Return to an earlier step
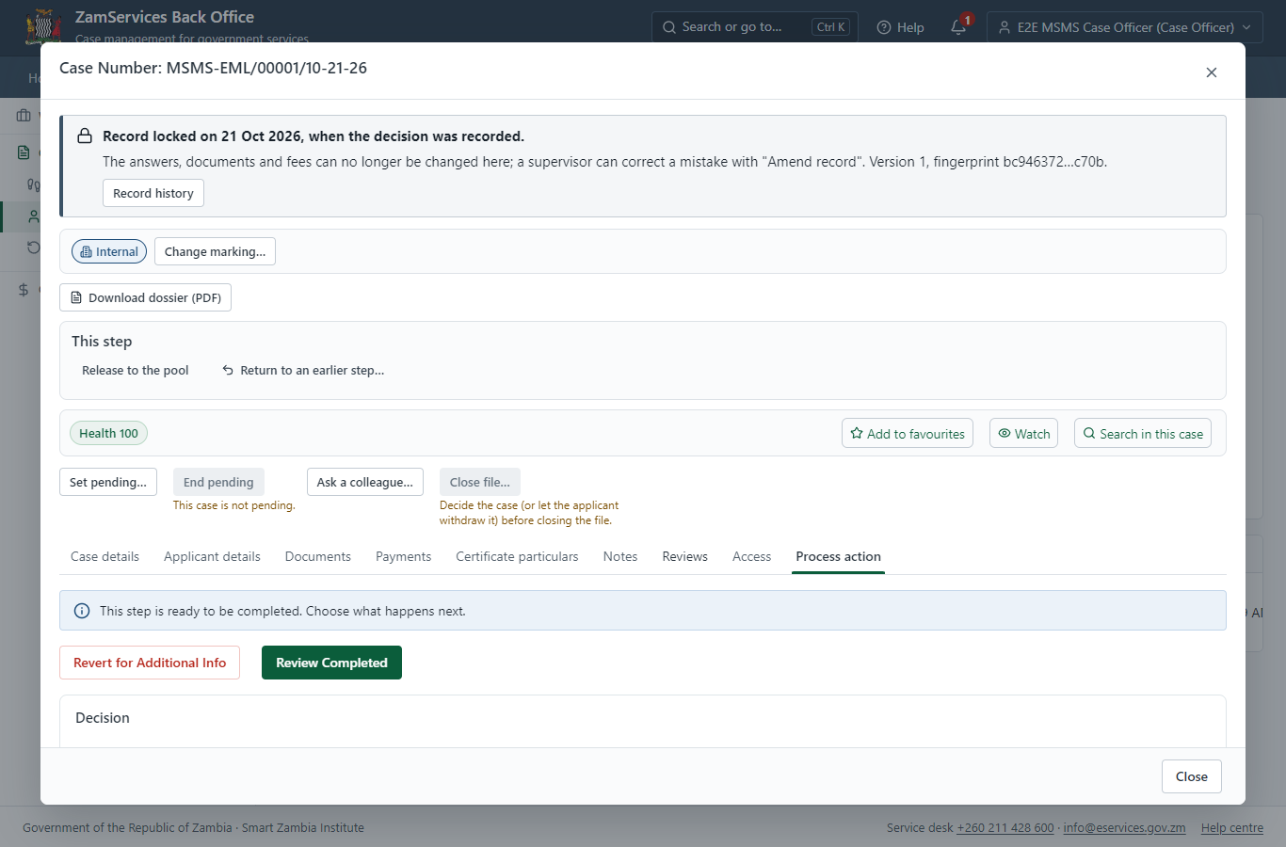1286x847 pixels. pyautogui.click(x=303, y=370)
